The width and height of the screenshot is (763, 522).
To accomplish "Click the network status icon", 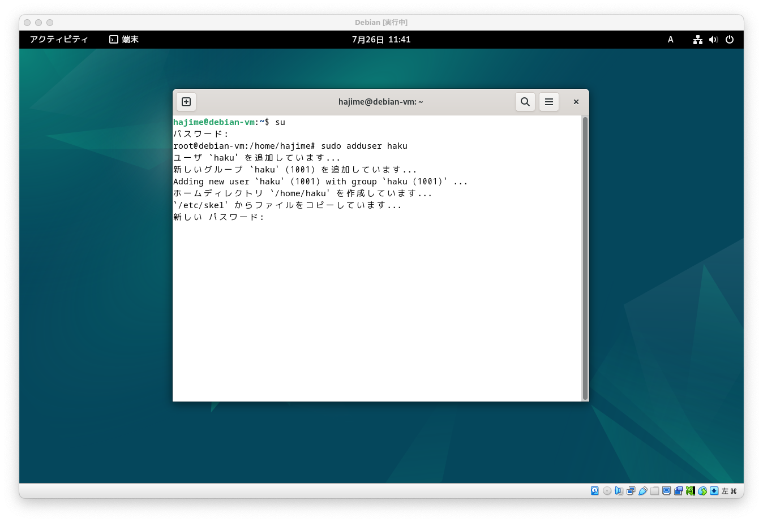I will (698, 40).
